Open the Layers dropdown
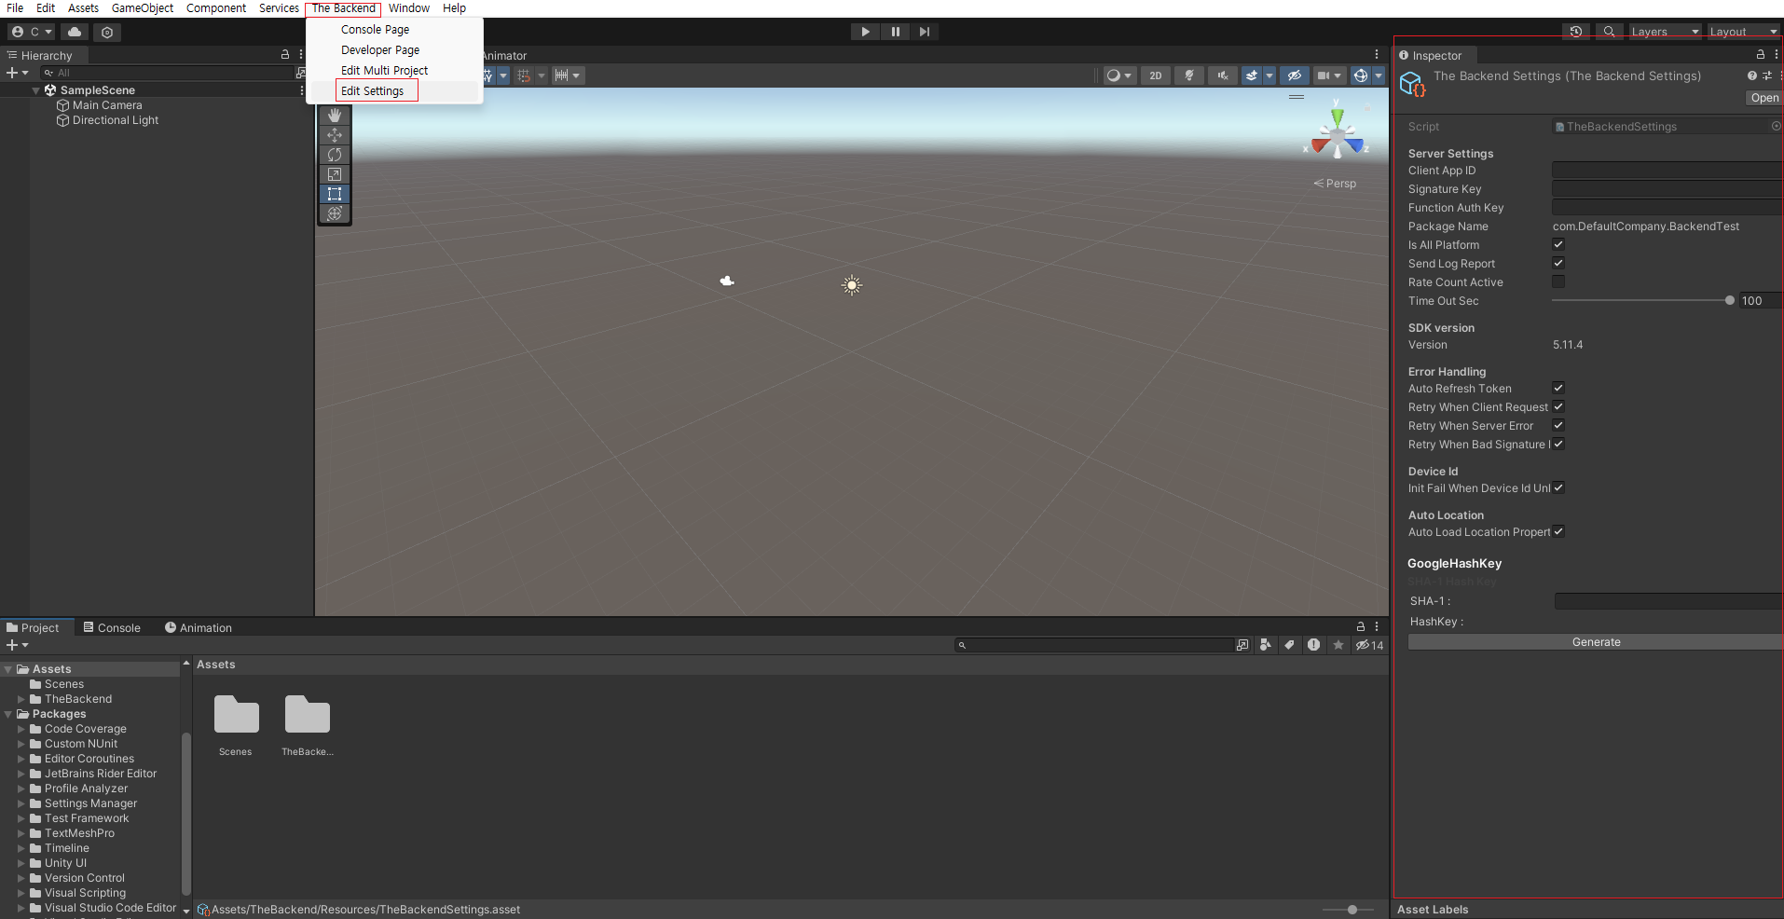The image size is (1784, 919). pyautogui.click(x=1665, y=32)
